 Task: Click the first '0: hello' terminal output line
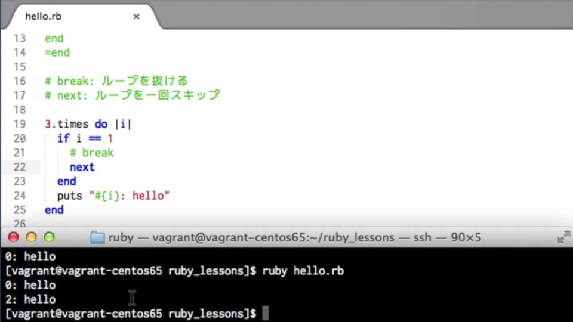point(30,256)
